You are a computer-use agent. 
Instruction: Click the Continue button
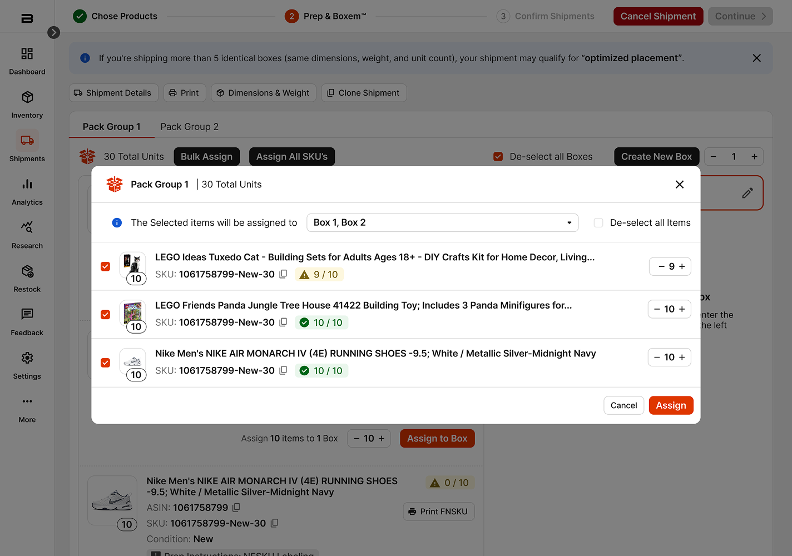pyautogui.click(x=740, y=16)
